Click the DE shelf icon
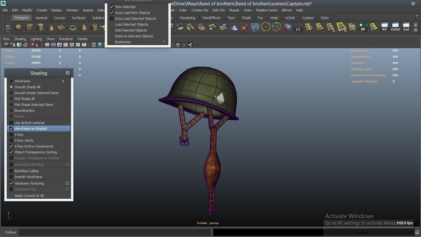The height and width of the screenshot is (237, 421). tap(363, 27)
